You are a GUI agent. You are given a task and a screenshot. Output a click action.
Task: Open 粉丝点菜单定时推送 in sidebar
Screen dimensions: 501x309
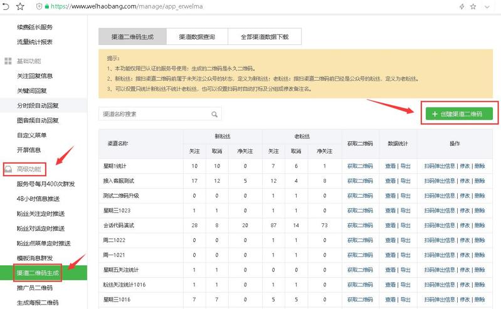[x=44, y=243]
